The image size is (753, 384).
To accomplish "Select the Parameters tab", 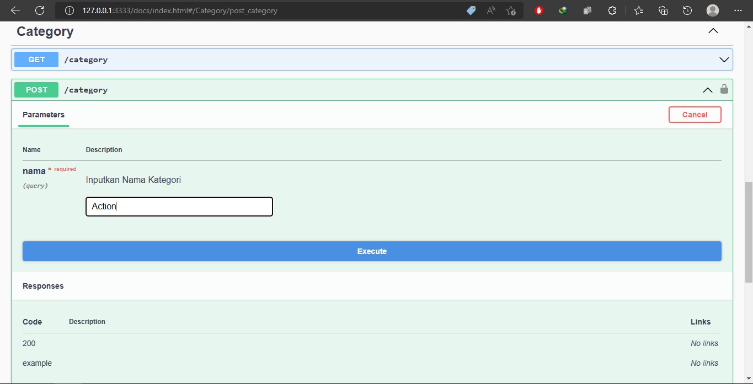I will pos(44,115).
